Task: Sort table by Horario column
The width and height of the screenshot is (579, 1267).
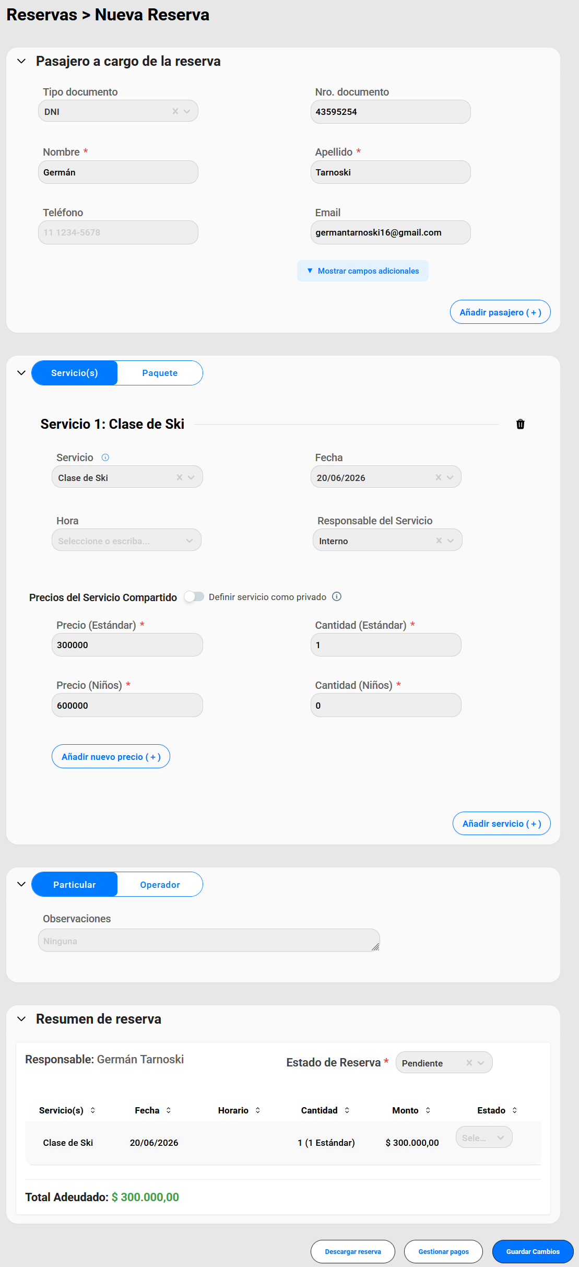Action: coord(258,1110)
